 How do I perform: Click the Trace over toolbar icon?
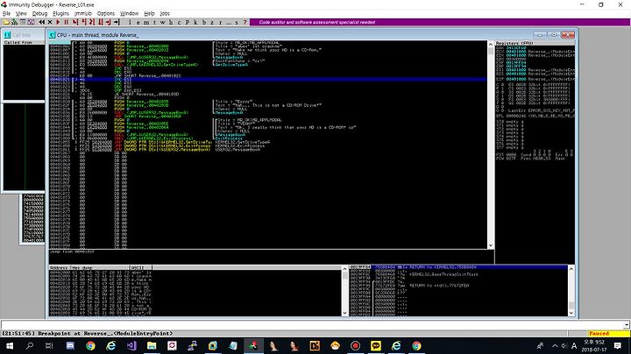[100, 22]
